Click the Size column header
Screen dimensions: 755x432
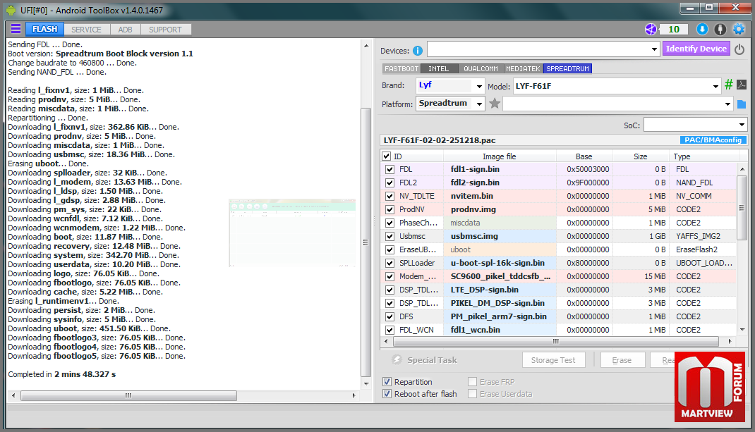pos(641,156)
